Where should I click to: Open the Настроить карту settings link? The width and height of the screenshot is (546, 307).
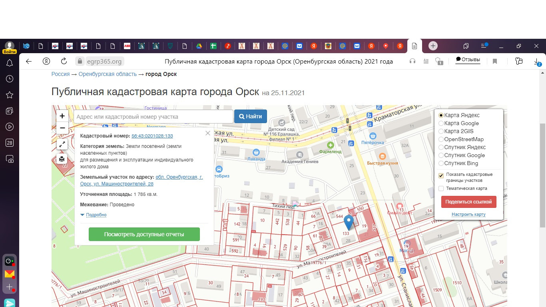pyautogui.click(x=468, y=215)
